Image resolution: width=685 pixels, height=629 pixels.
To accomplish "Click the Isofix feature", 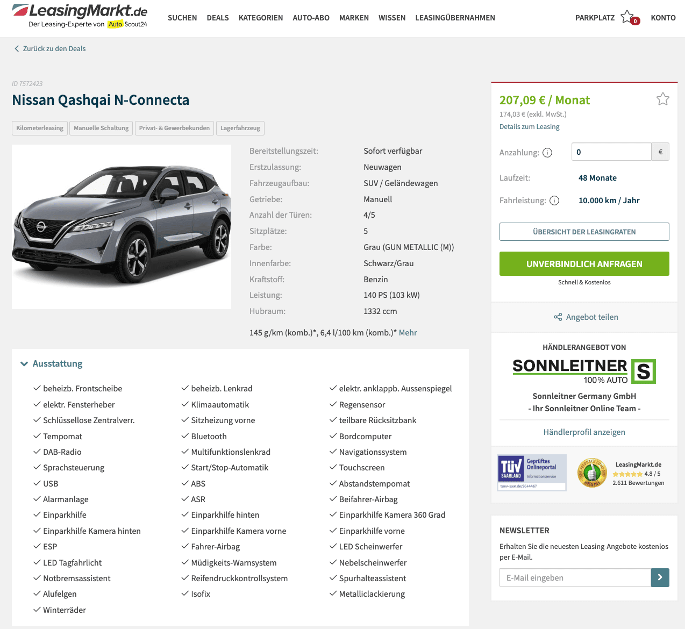I will 201,594.
